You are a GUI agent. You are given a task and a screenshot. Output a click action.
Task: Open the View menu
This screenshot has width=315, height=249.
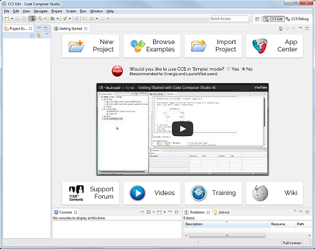(26, 11)
